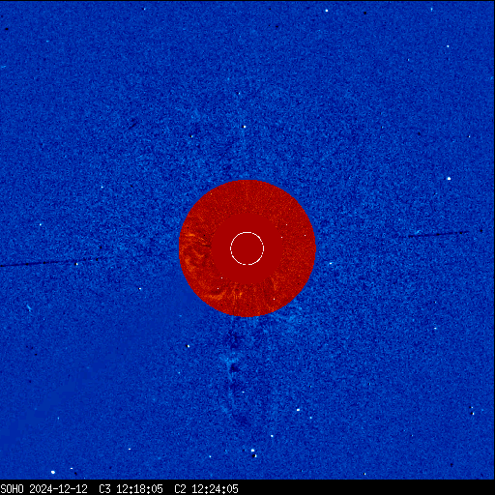Click the SOHO label in bottom caption
Viewport: 495px width, 495px height.
[12, 489]
